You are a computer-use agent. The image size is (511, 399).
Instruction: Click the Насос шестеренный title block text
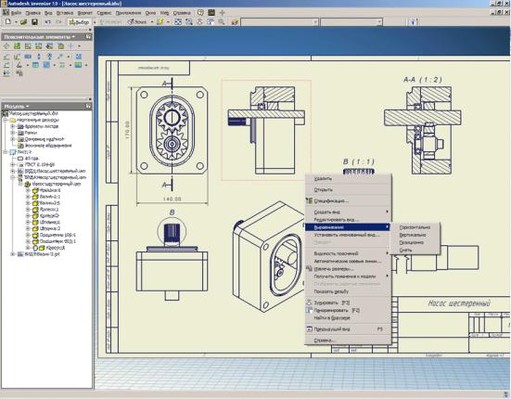(459, 303)
